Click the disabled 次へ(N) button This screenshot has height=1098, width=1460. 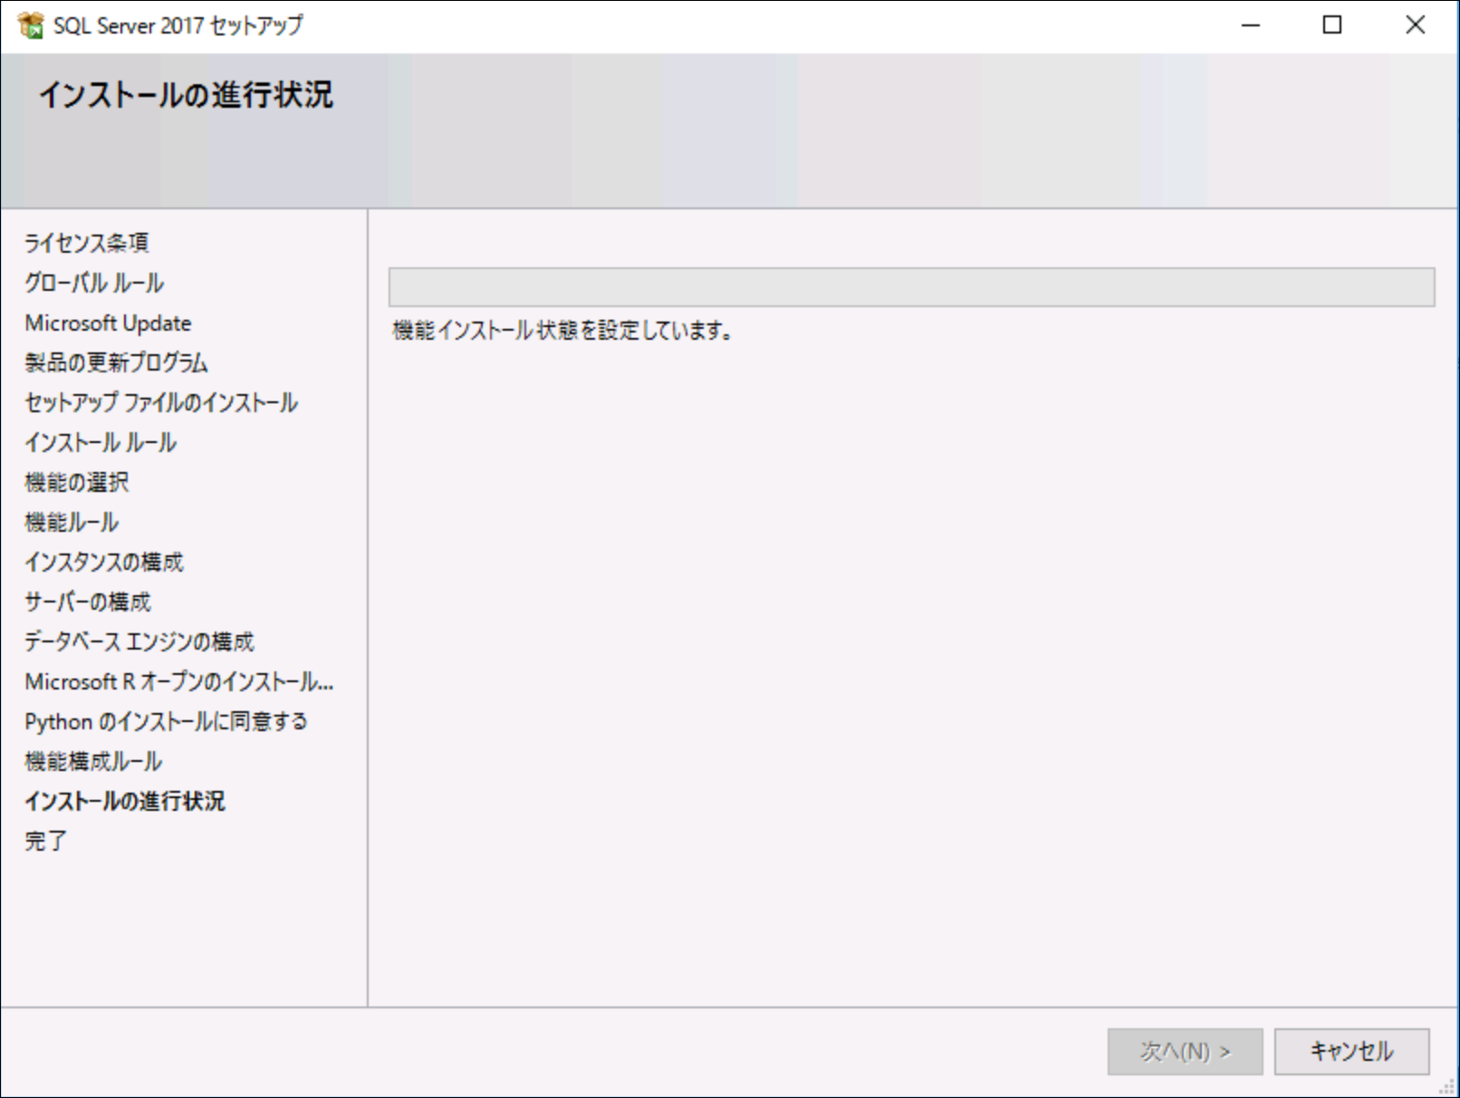tap(1185, 1051)
